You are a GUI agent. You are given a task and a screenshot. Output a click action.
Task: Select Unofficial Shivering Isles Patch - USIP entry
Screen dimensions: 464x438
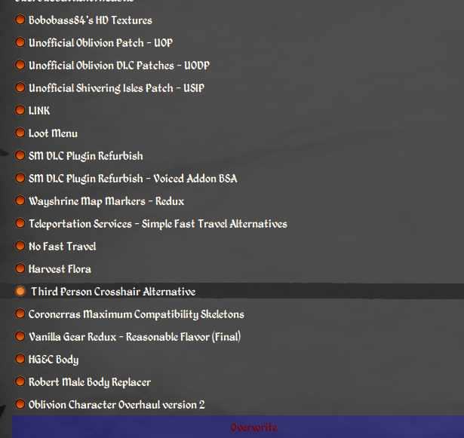[x=116, y=88]
